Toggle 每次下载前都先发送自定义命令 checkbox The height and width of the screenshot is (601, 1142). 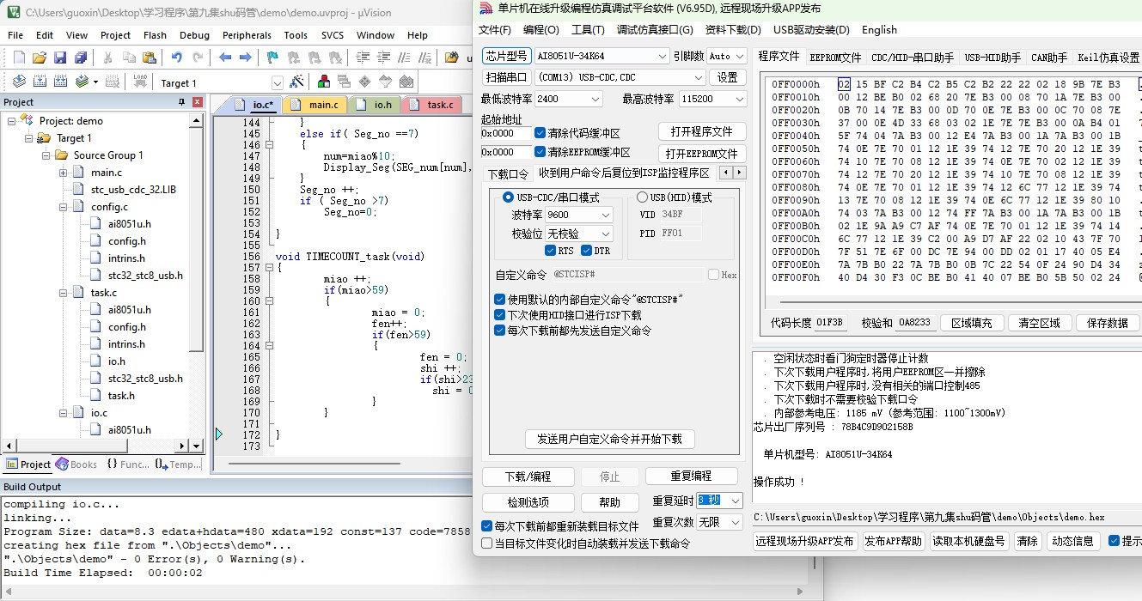tap(500, 331)
